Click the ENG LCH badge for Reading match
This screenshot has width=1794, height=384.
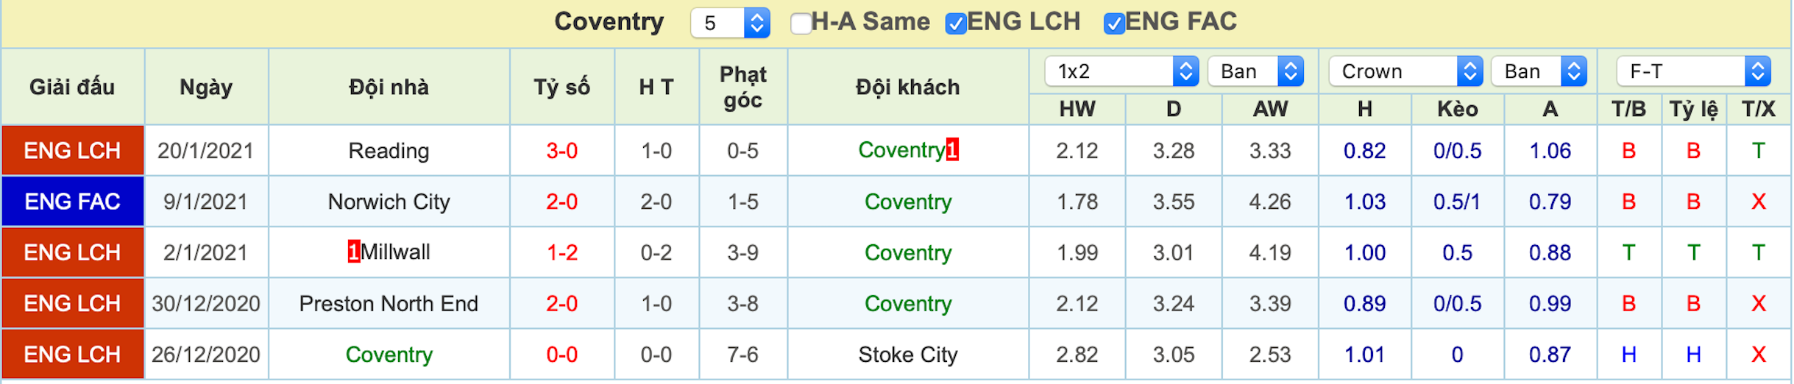73,151
